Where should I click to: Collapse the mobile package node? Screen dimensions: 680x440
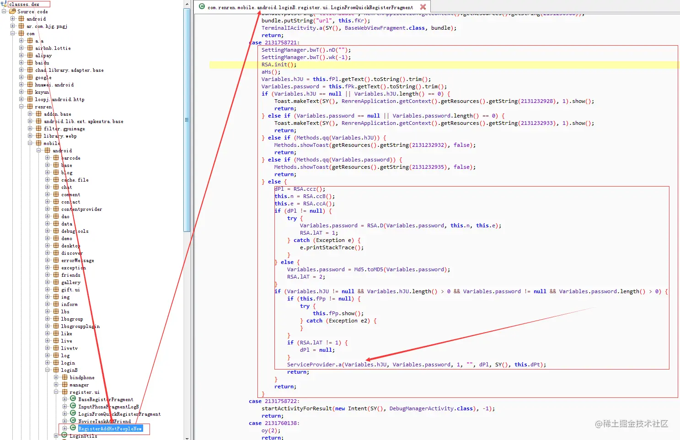pos(30,143)
